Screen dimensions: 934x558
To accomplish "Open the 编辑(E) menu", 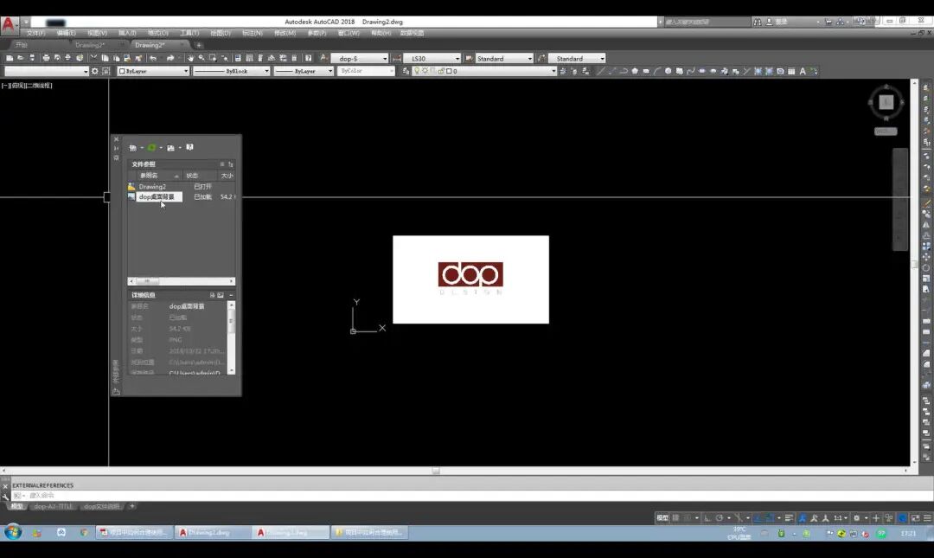I will (66, 34).
